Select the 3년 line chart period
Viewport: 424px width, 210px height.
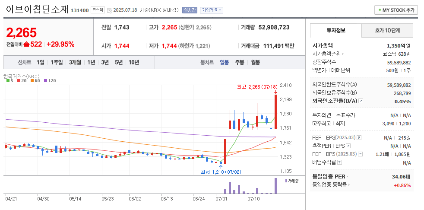click(x=105, y=63)
